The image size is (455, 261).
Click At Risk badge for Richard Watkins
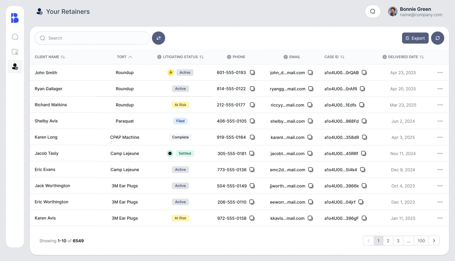click(180, 105)
